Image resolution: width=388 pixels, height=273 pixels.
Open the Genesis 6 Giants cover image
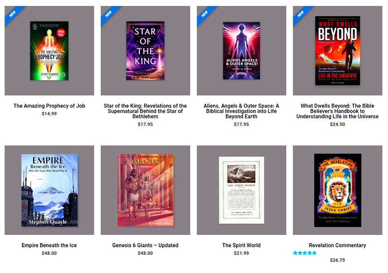[x=145, y=190]
